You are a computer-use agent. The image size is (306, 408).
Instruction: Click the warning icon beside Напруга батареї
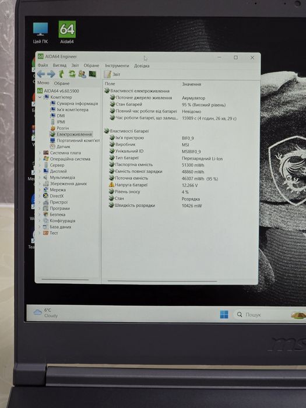pos(111,185)
